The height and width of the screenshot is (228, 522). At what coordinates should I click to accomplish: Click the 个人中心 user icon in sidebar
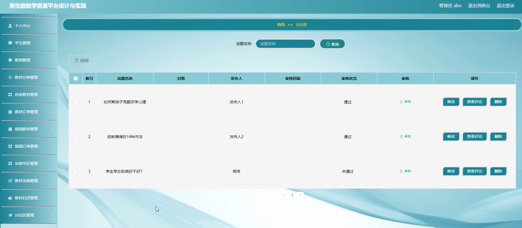click(x=10, y=26)
